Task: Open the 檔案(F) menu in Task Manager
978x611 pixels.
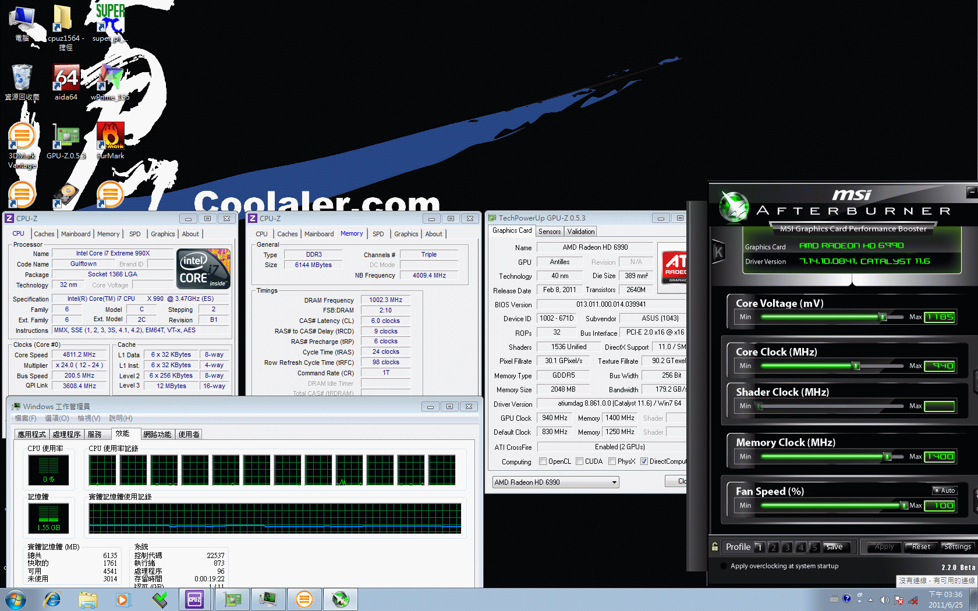Action: click(26, 418)
